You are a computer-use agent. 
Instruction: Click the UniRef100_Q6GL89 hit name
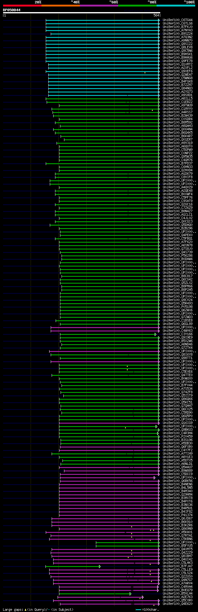pos(178,324)
